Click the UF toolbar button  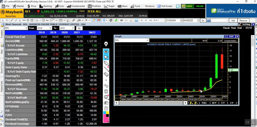pos(122,20)
